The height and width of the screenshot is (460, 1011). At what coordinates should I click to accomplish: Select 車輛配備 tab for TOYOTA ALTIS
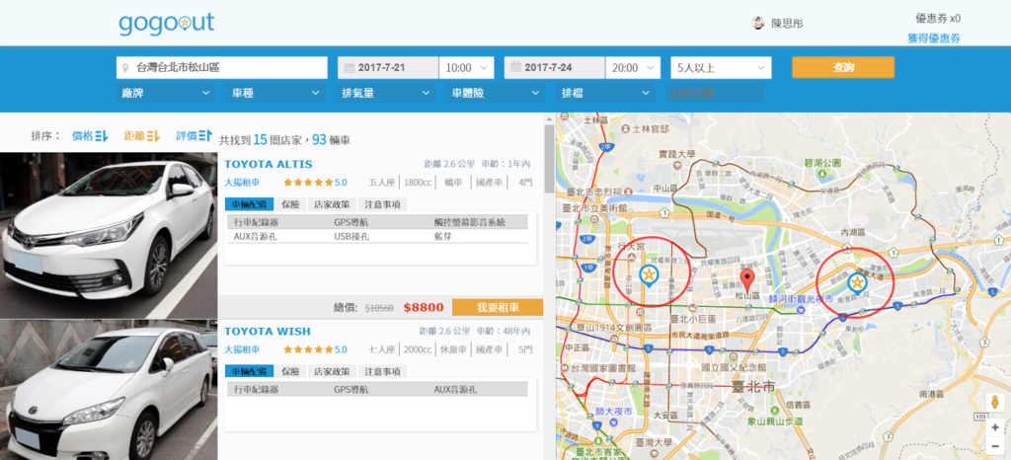(x=250, y=204)
